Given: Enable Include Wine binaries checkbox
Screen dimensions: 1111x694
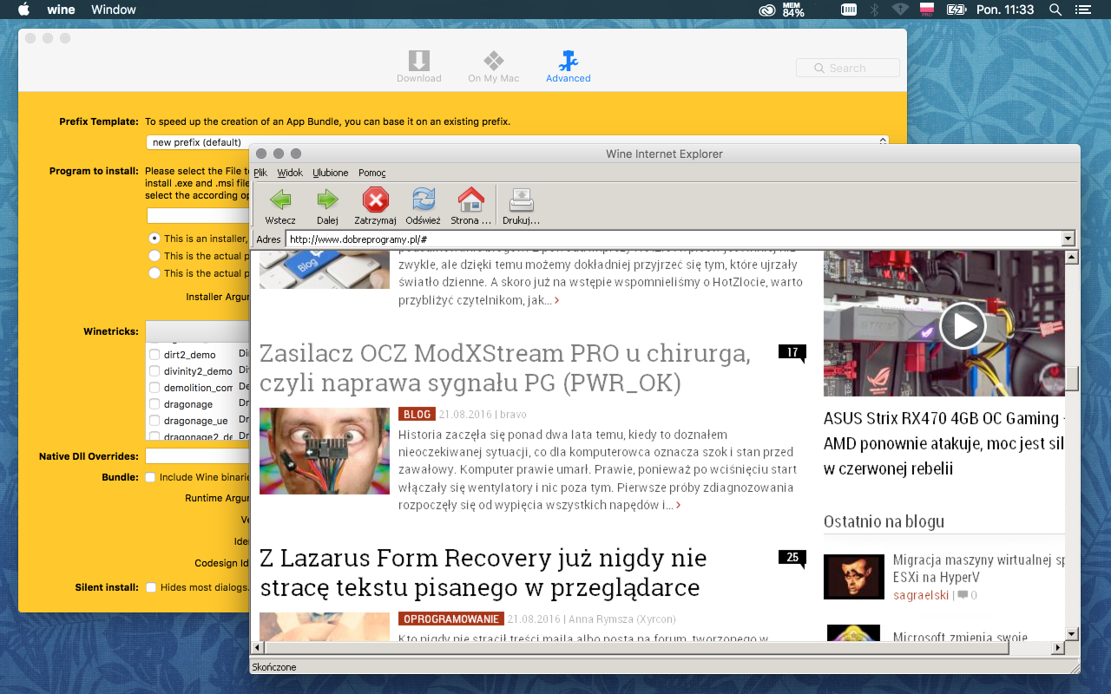Looking at the screenshot, I should tap(150, 477).
